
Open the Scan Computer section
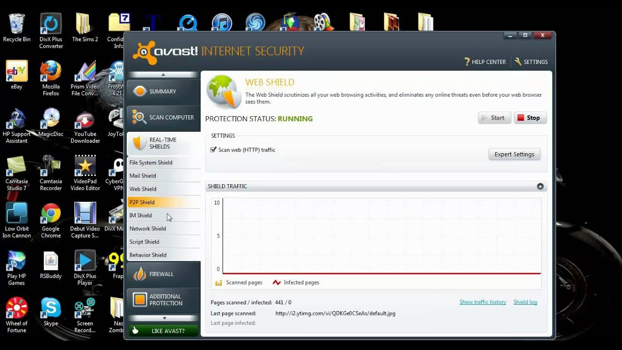[x=163, y=117]
